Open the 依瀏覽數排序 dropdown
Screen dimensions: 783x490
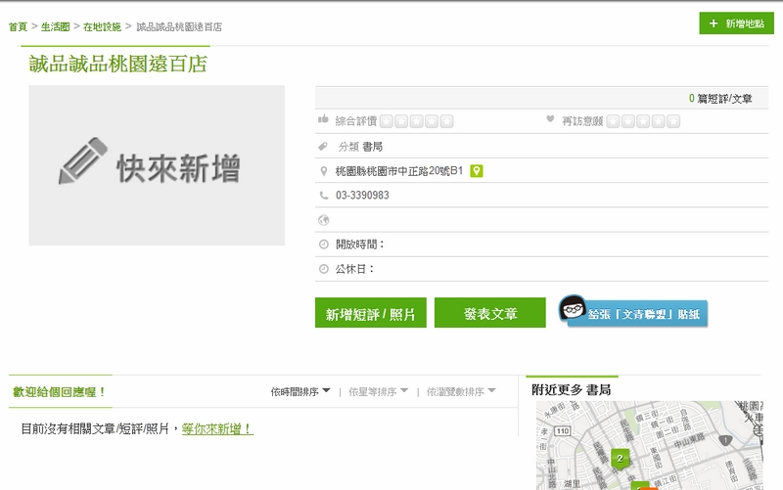click(461, 391)
